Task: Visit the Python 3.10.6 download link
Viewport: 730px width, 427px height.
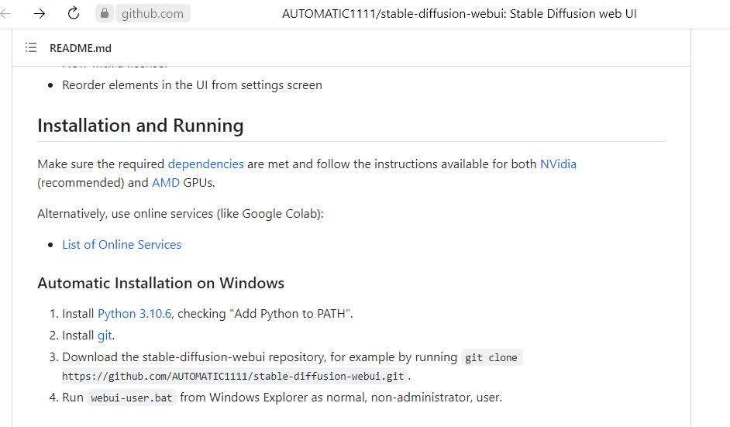Action: (x=135, y=314)
